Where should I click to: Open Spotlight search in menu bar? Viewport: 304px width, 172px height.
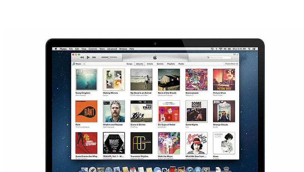(249, 49)
